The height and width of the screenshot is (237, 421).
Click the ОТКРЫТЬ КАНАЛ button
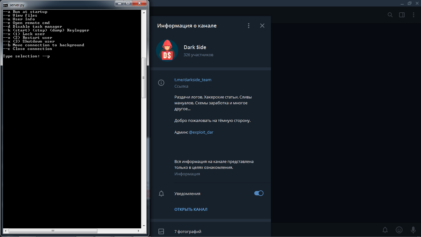(191, 209)
